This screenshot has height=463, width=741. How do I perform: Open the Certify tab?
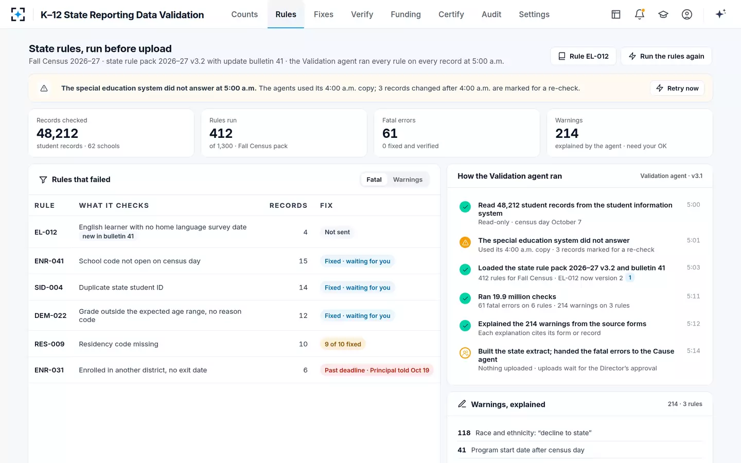pos(451,14)
